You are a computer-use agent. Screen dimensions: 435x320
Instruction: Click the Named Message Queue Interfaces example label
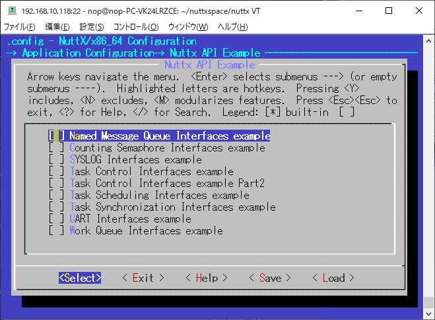170,136
